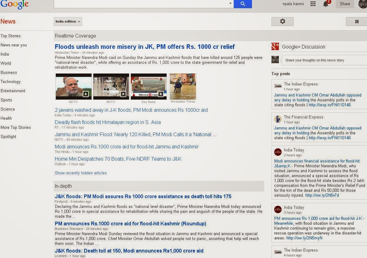Click the News heading link
This screenshot has width=367, height=258.
click(x=8, y=21)
